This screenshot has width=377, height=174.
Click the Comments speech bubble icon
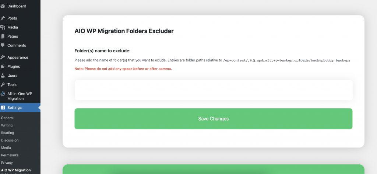click(3, 45)
